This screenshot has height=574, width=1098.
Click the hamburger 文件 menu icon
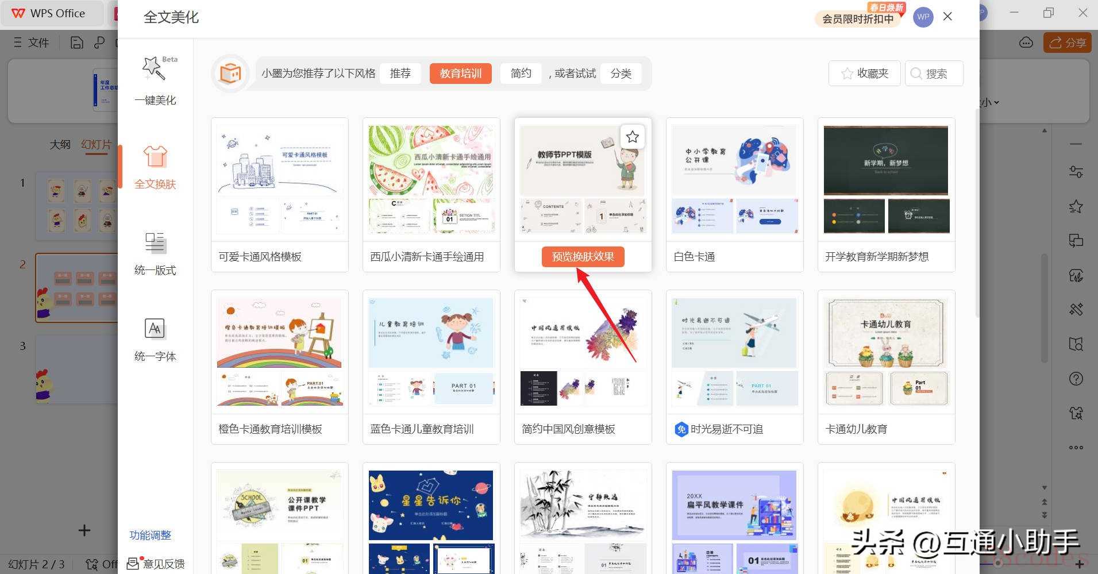[x=18, y=43]
